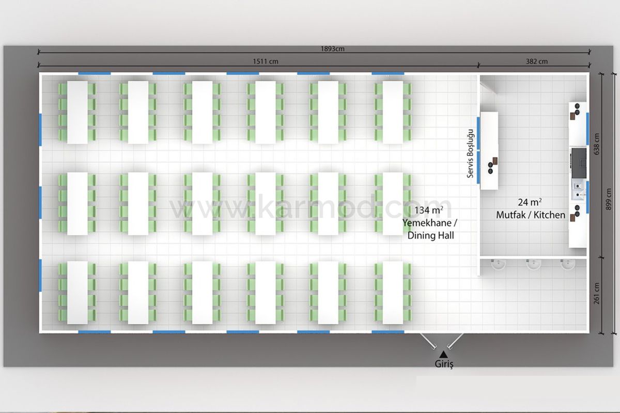Click the 638 cm vertical dimension label
The width and height of the screenshot is (620, 413).
point(597,145)
